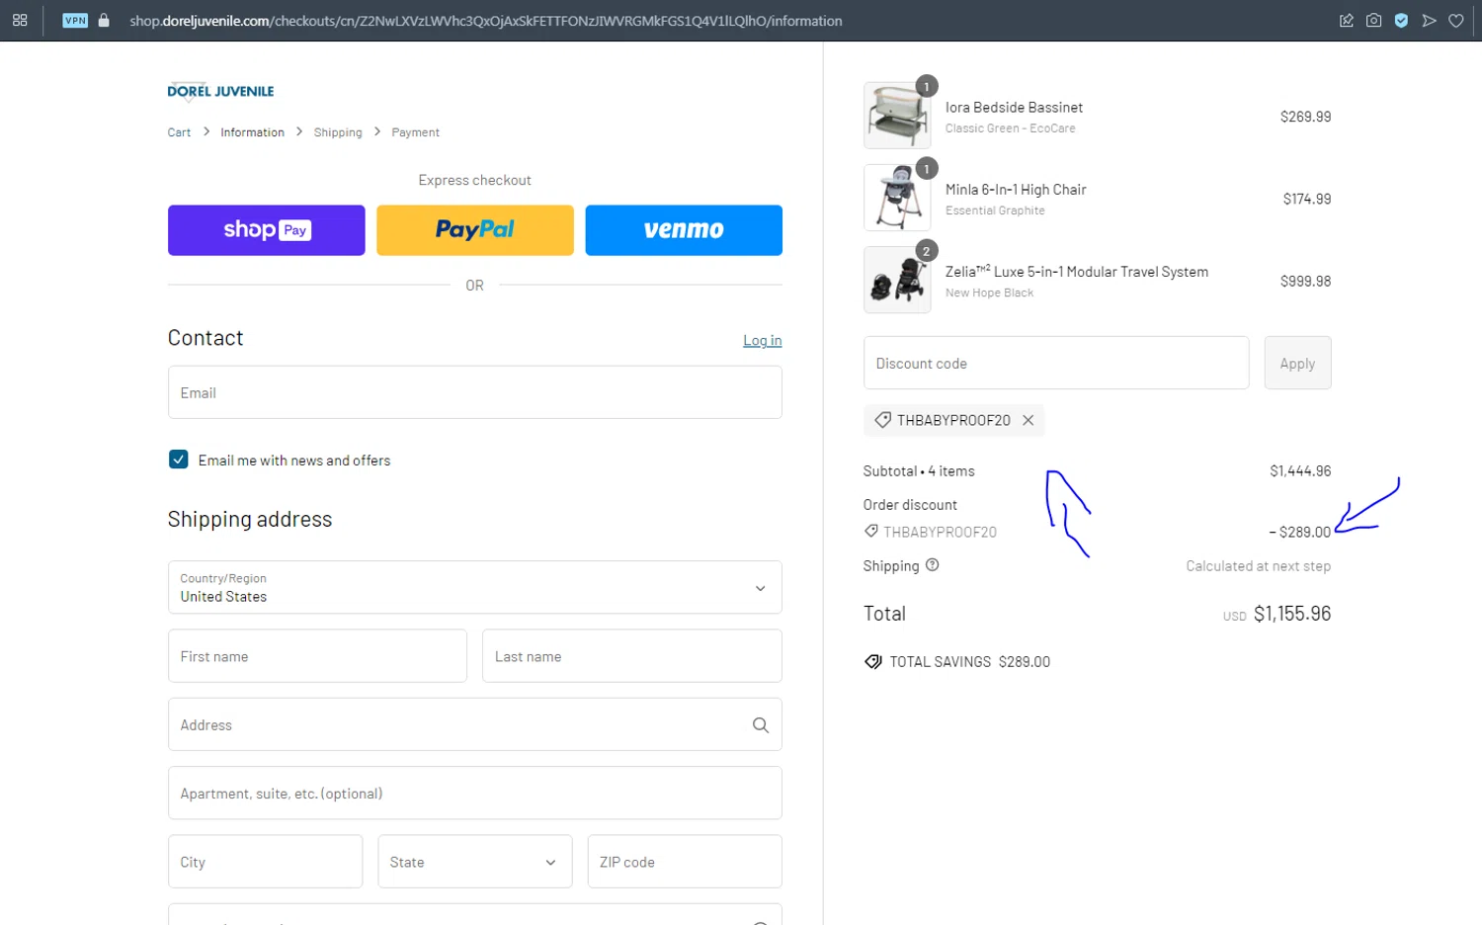Open the browser tab grid icon

20,20
